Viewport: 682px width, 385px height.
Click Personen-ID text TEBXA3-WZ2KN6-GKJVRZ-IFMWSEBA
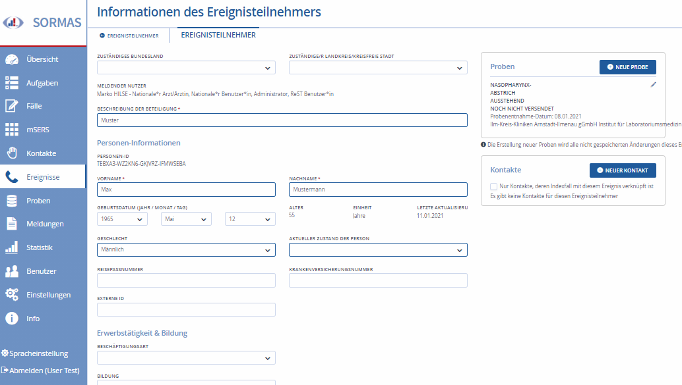coord(141,164)
